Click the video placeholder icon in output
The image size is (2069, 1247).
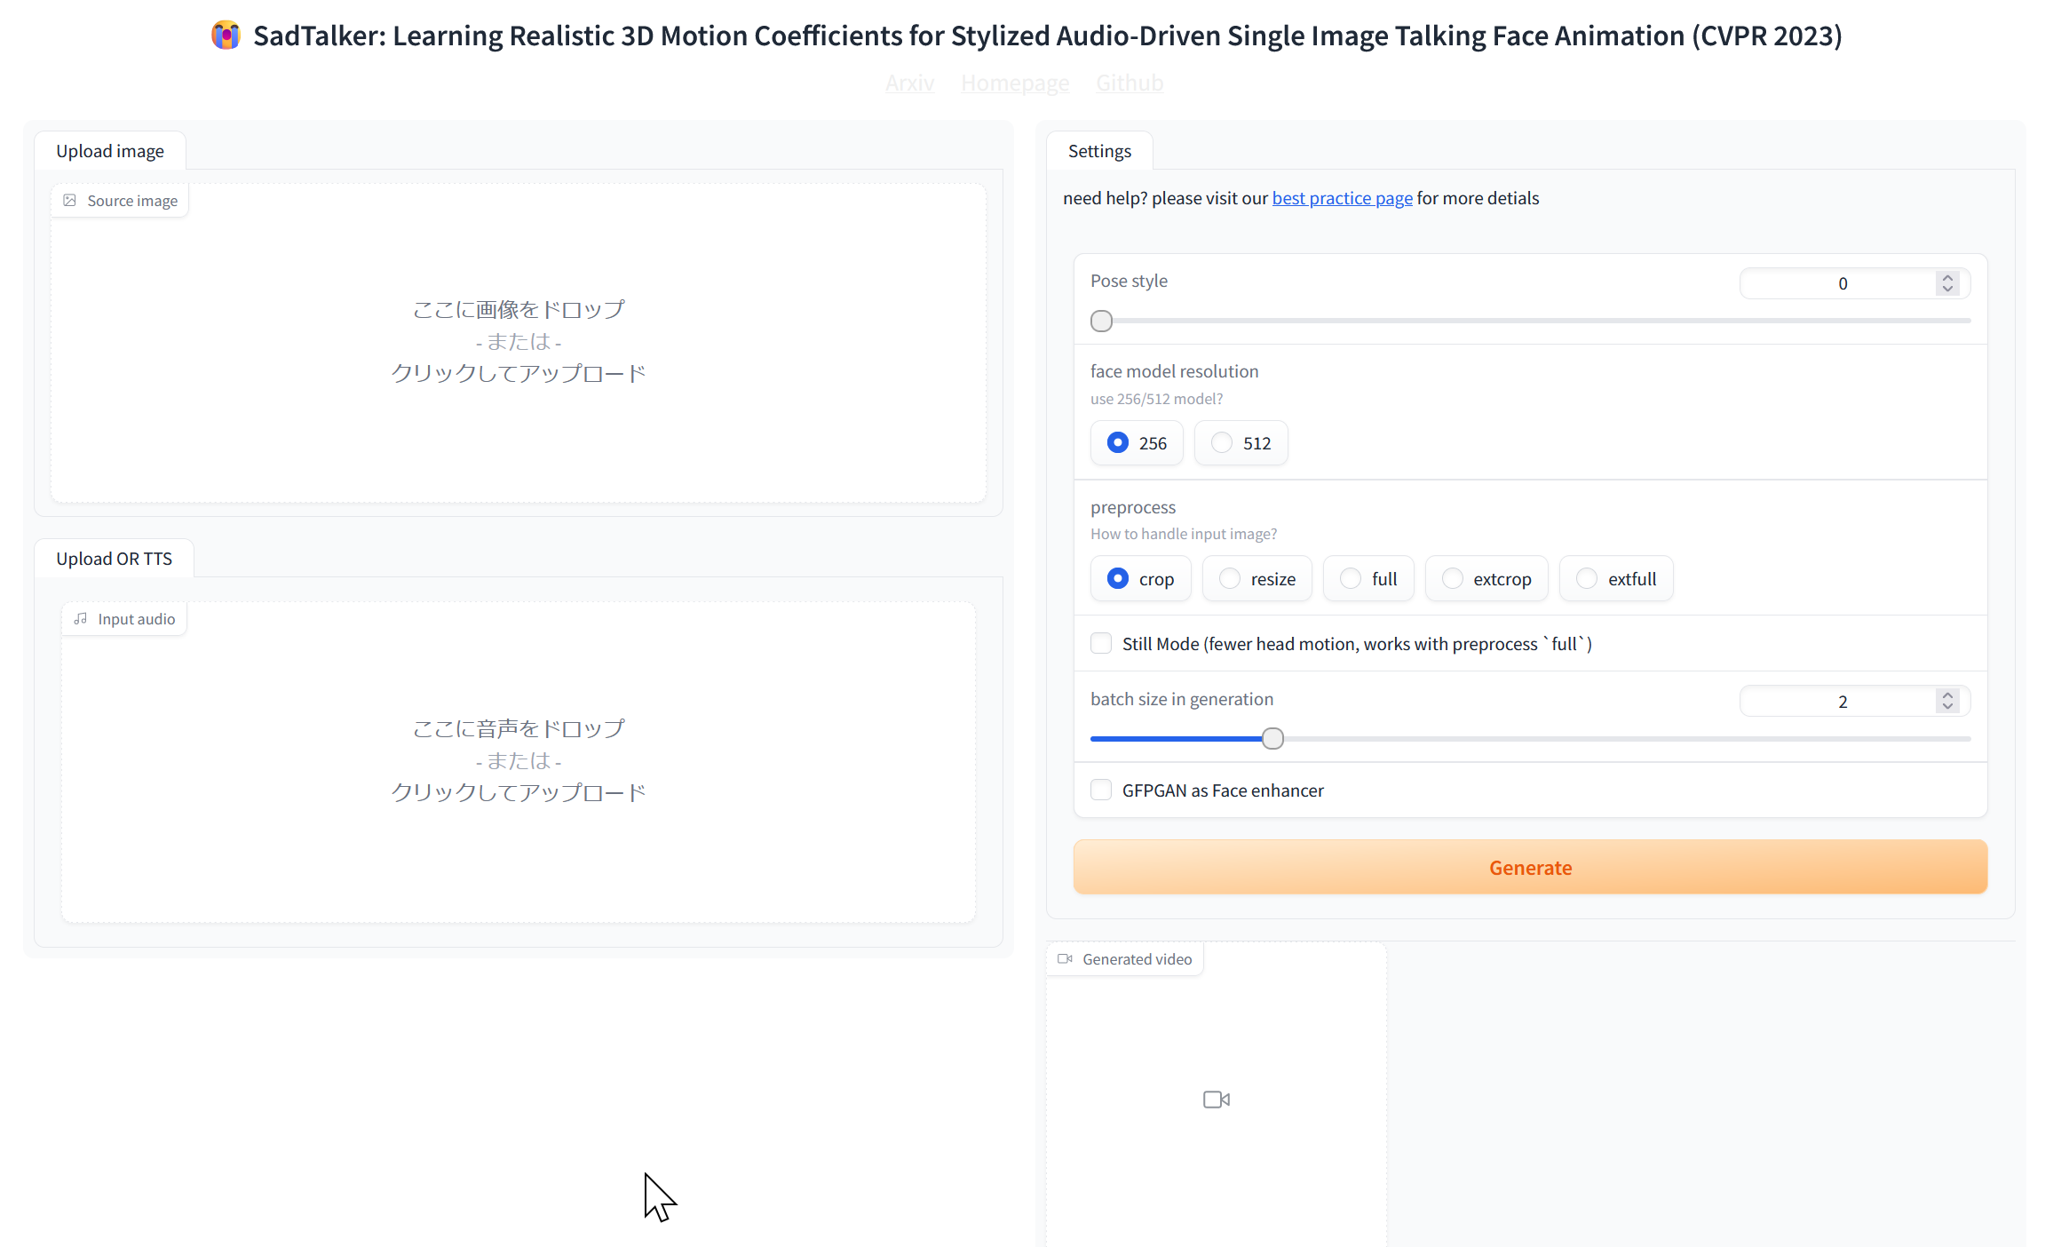[x=1217, y=1100]
